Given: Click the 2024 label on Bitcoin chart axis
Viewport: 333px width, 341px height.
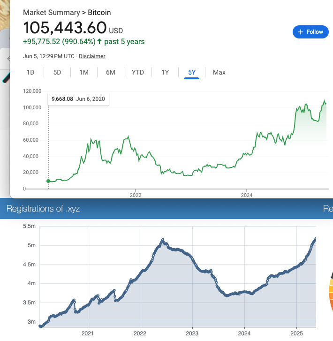Looking at the screenshot, I should pyautogui.click(x=247, y=195).
